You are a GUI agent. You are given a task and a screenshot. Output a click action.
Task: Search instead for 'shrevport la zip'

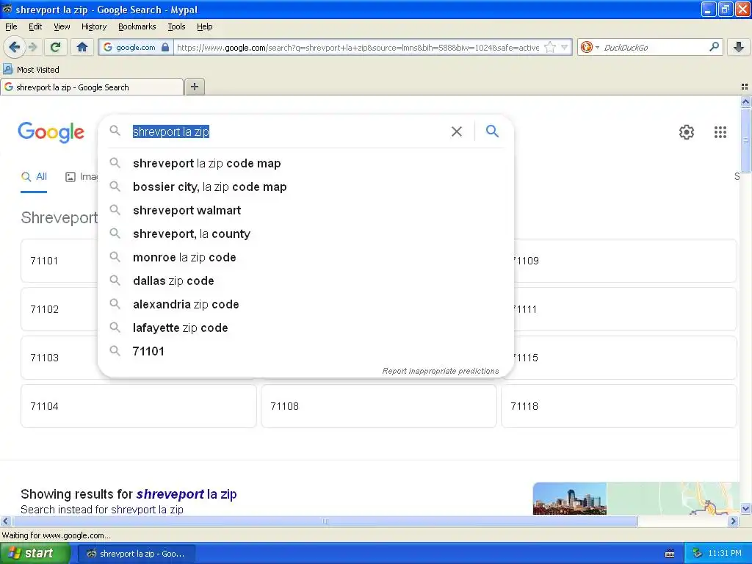(147, 510)
